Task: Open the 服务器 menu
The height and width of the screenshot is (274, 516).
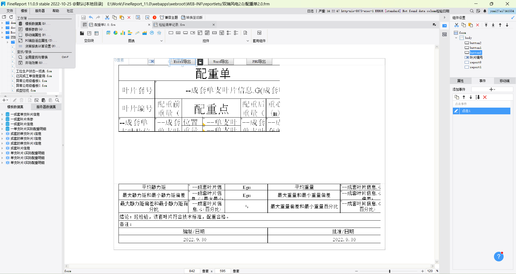Action: [40, 11]
